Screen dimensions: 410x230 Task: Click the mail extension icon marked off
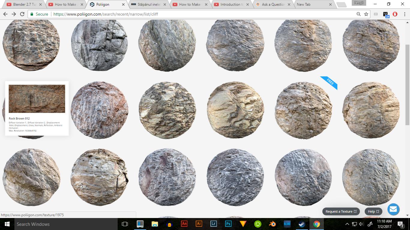tap(386, 14)
